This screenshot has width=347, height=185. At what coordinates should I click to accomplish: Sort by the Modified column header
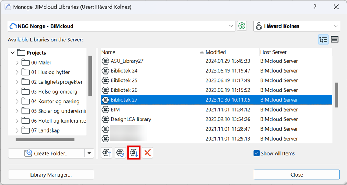[x=232, y=52]
